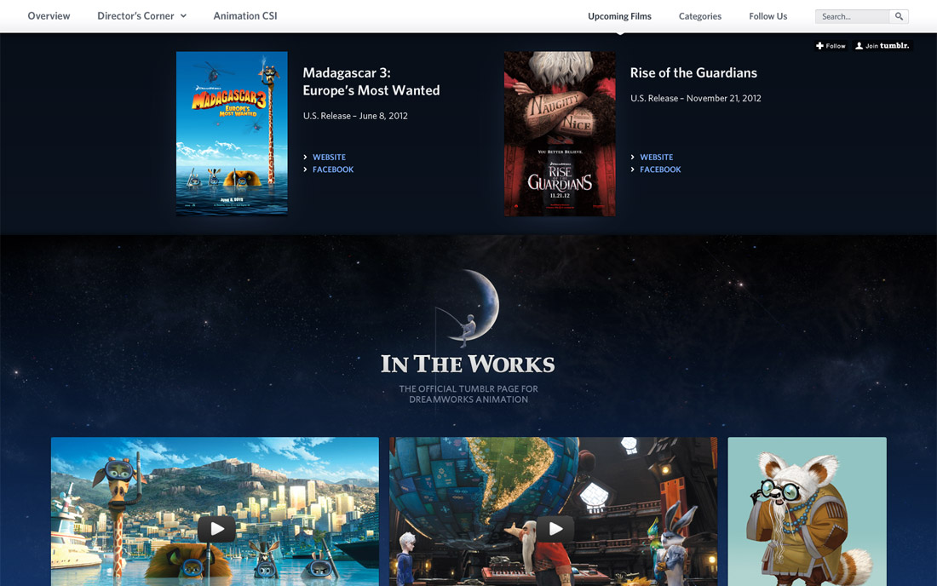The image size is (937, 586).
Task: Open the Director's Corner menu
Action: point(141,16)
